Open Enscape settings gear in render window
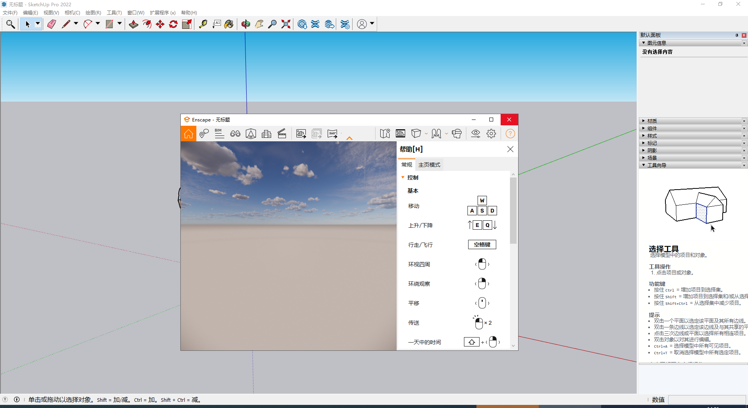This screenshot has height=408, width=748. click(x=491, y=134)
